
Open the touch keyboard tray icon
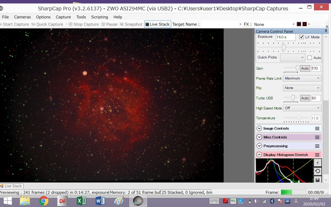pyautogui.click(x=214, y=201)
